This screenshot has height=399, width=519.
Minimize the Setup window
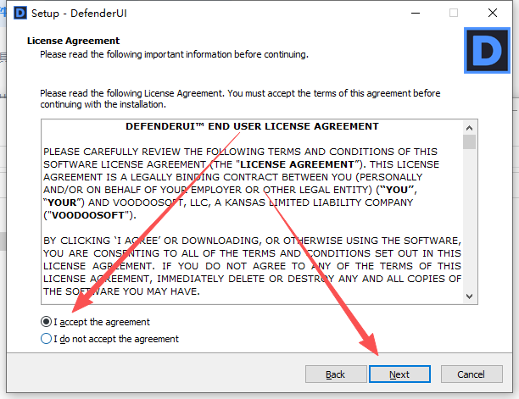pos(416,14)
